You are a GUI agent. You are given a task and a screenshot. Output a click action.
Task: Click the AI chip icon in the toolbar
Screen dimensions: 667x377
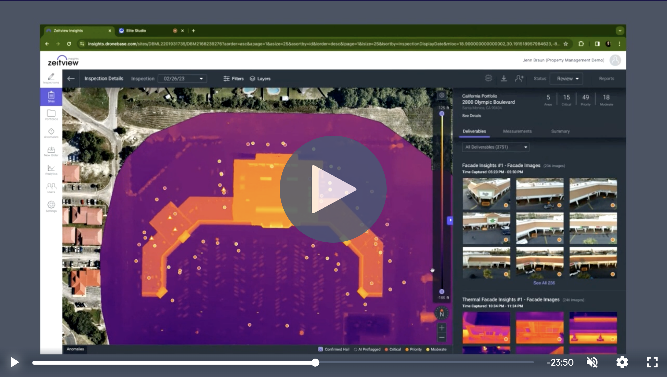point(488,78)
